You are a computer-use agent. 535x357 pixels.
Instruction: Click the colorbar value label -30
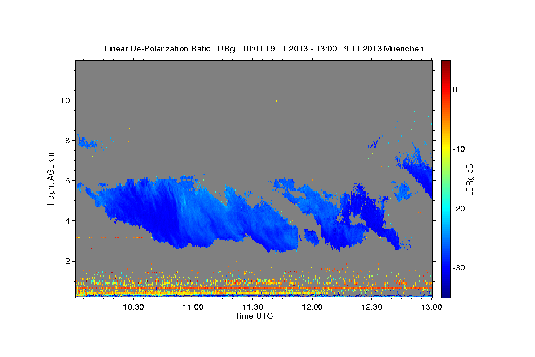point(459,268)
